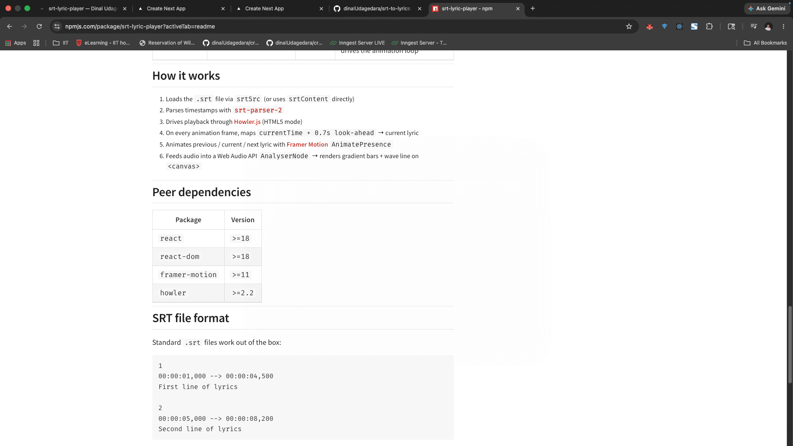This screenshot has height=446, width=793.
Task: Click timestamp '00:00:05,000 --> 00:00:08,200'
Action: 216,419
